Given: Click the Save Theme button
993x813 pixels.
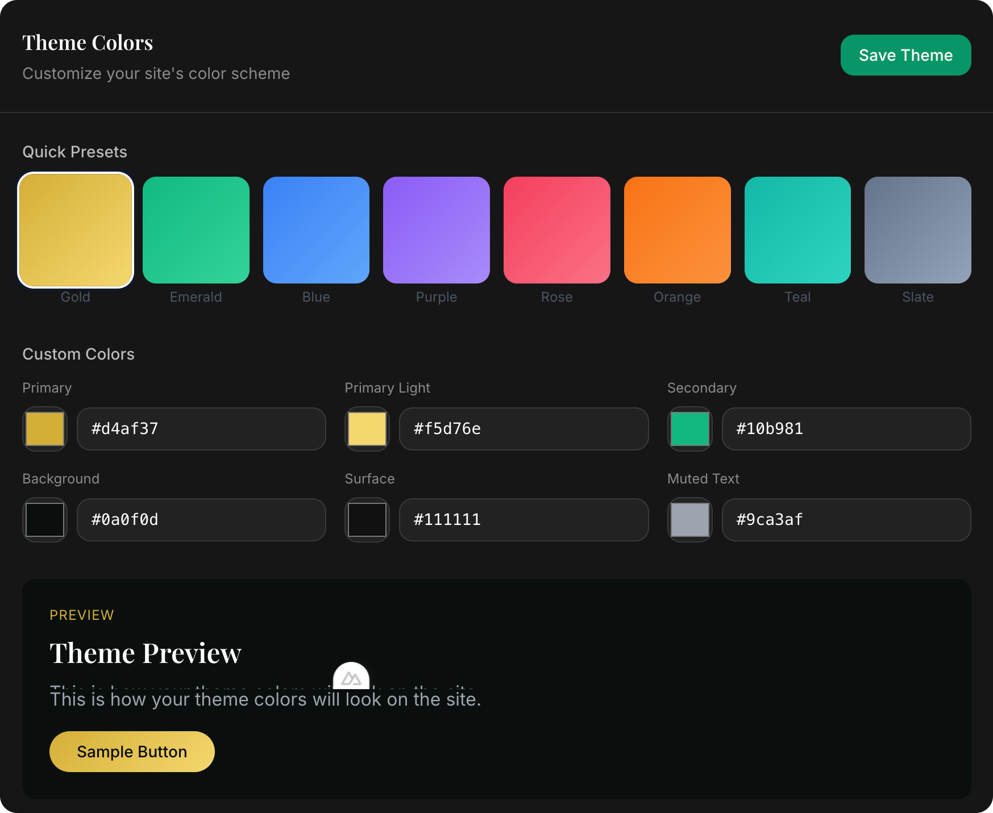Looking at the screenshot, I should [x=905, y=55].
